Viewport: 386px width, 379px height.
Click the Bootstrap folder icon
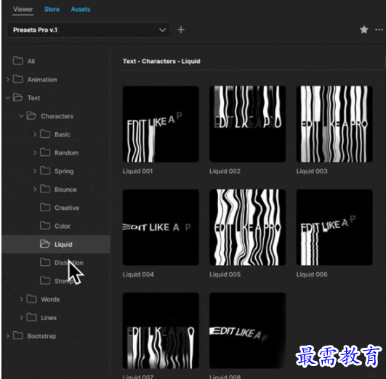point(18,335)
